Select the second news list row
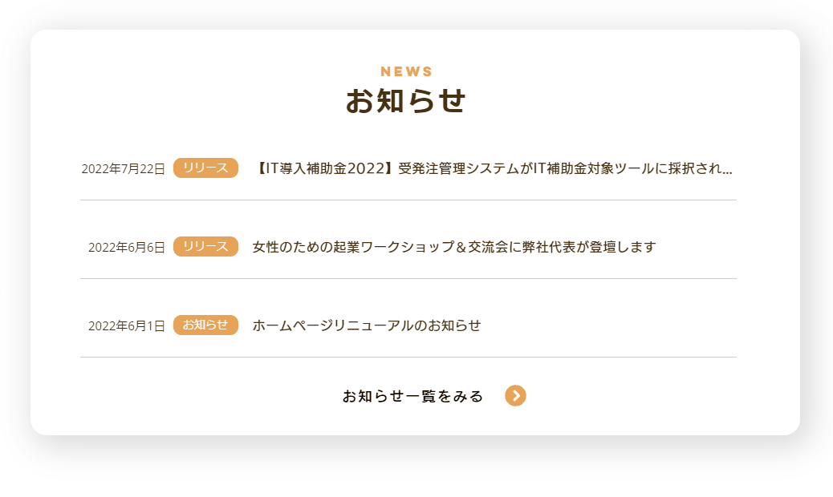 coord(408,247)
